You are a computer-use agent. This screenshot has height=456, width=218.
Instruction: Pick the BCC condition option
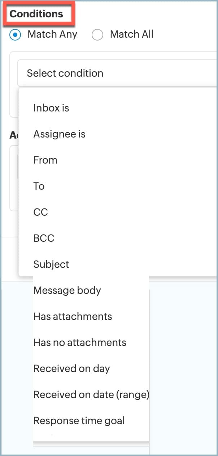44,238
